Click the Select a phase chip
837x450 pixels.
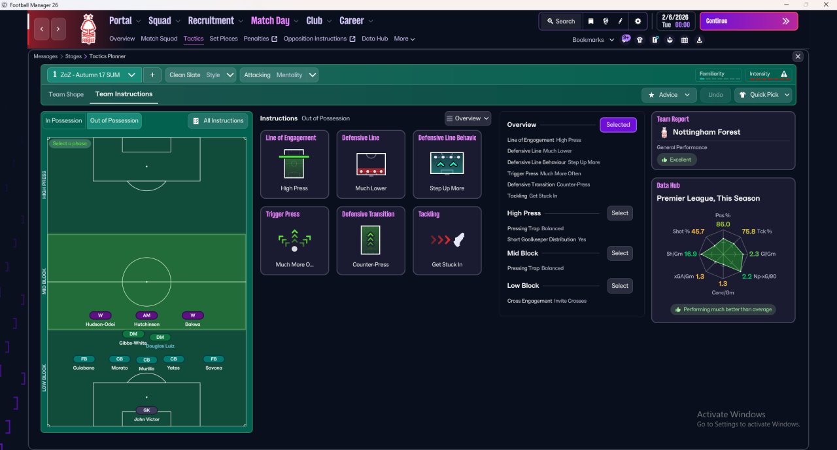pos(69,144)
